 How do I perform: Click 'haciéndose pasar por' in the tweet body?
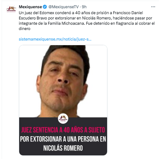(x=133, y=18)
